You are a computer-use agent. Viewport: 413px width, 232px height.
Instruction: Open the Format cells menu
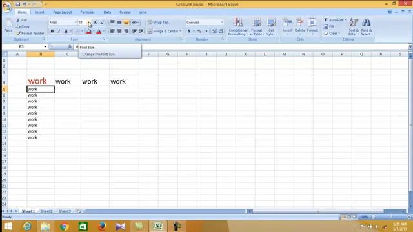(312, 26)
